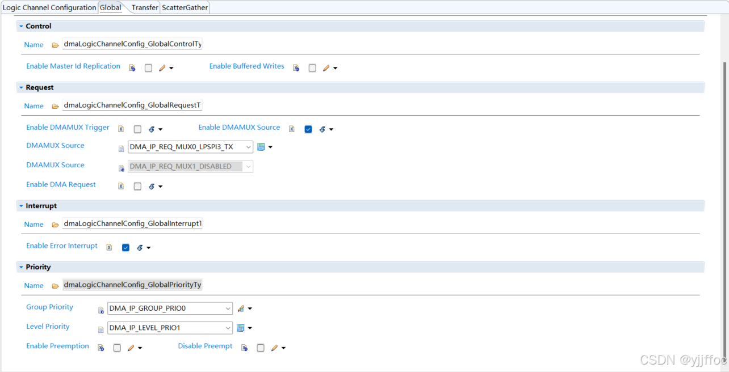Click Request Name field dmaLogicChannelConfig_GlobalRequestT
729x372 pixels.
tap(132, 105)
